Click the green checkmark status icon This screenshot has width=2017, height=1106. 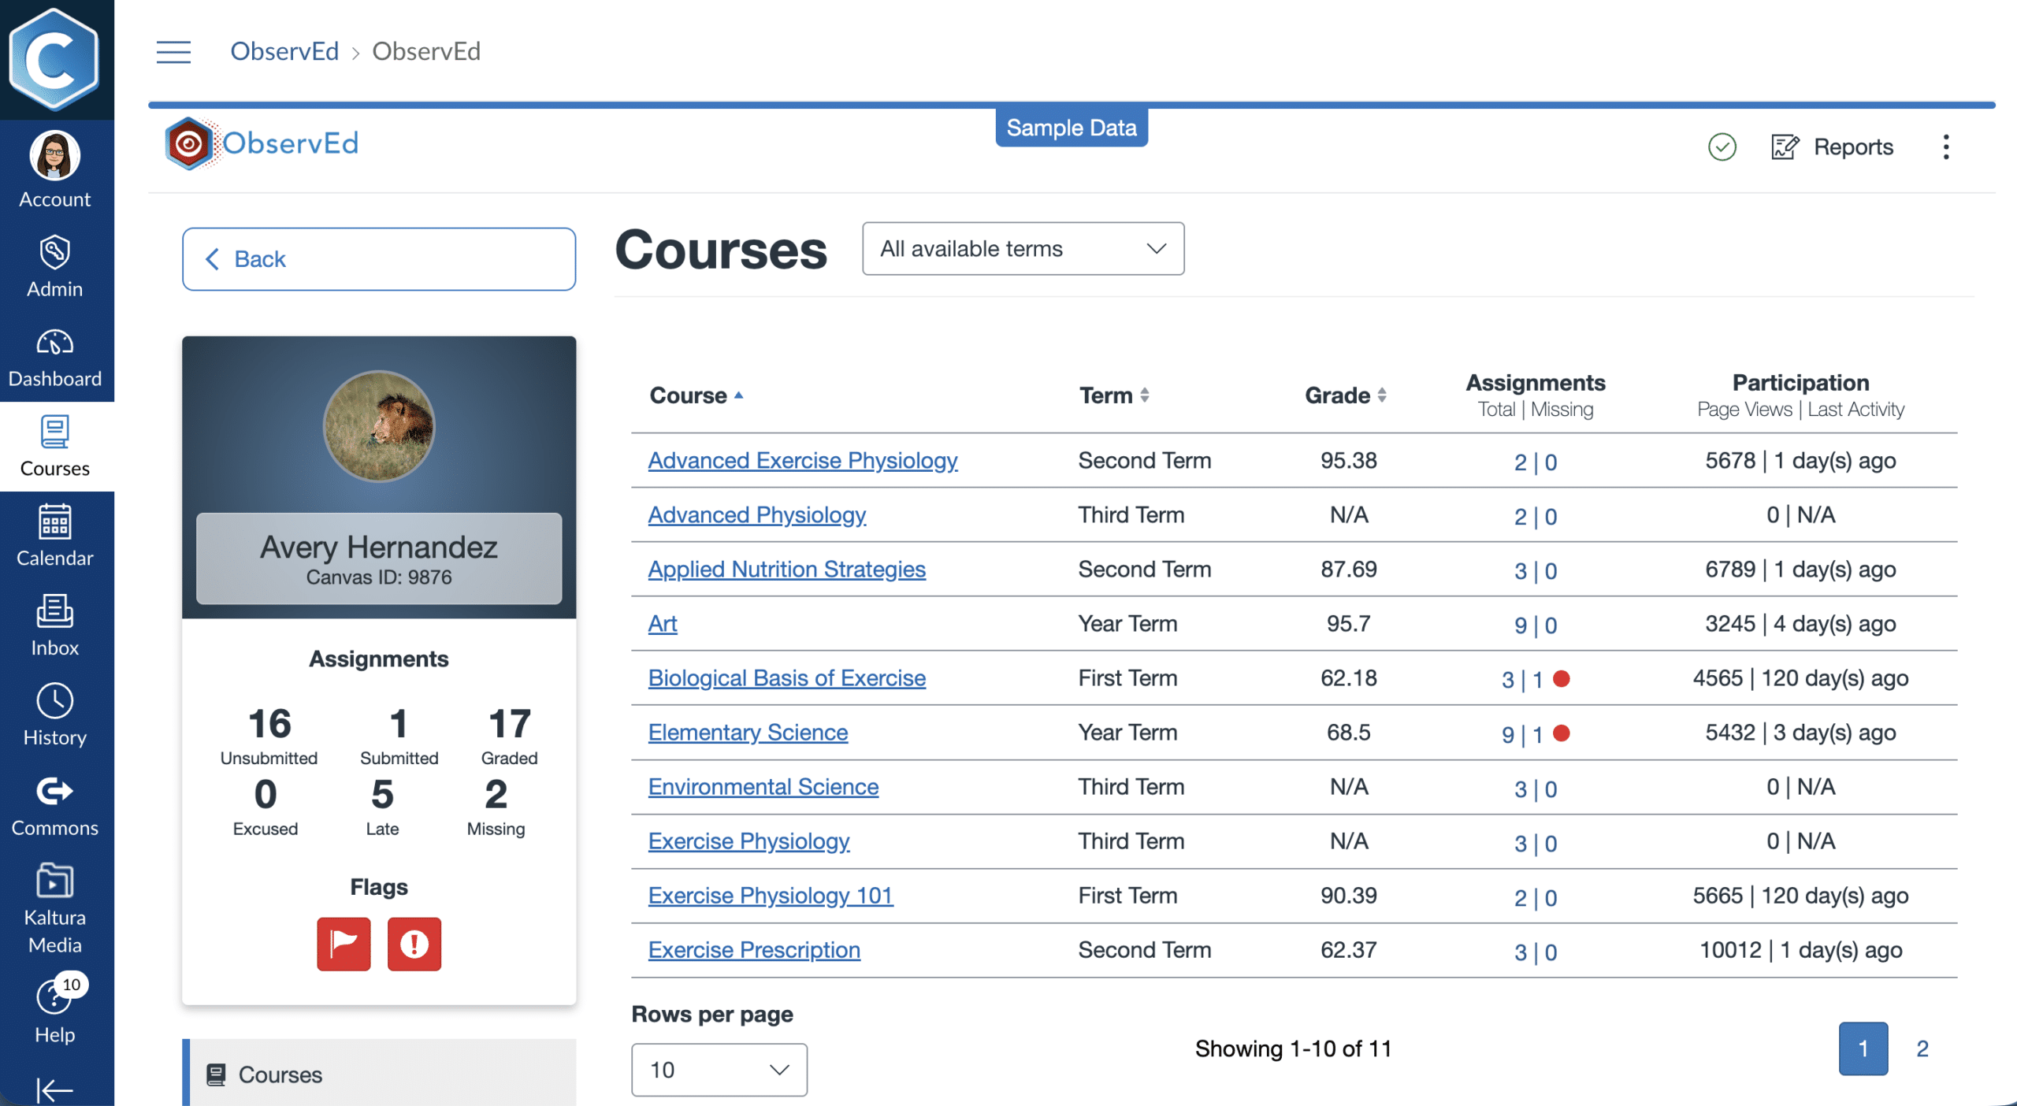pyautogui.click(x=1722, y=147)
